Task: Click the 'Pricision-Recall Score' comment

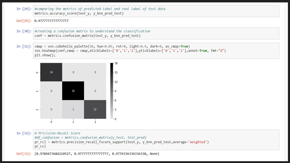Action: click(x=57, y=133)
